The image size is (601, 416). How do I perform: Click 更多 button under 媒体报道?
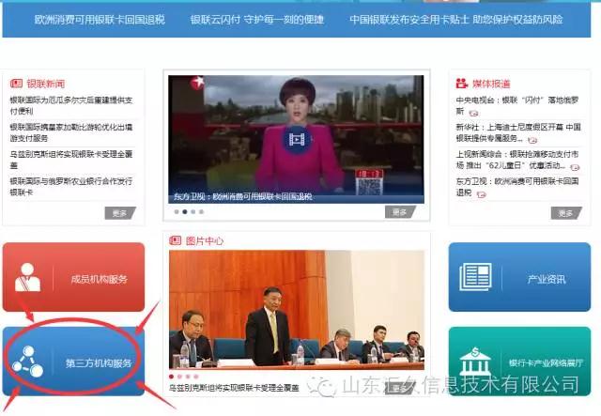point(566,213)
